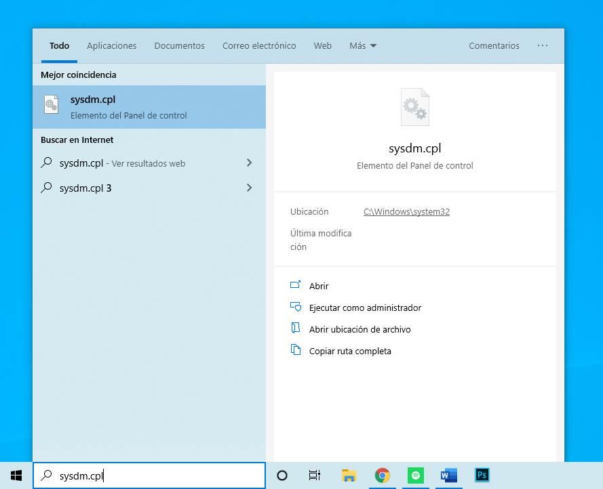Open the C:\Windows\system32 location link
The height and width of the screenshot is (489, 603).
click(406, 212)
